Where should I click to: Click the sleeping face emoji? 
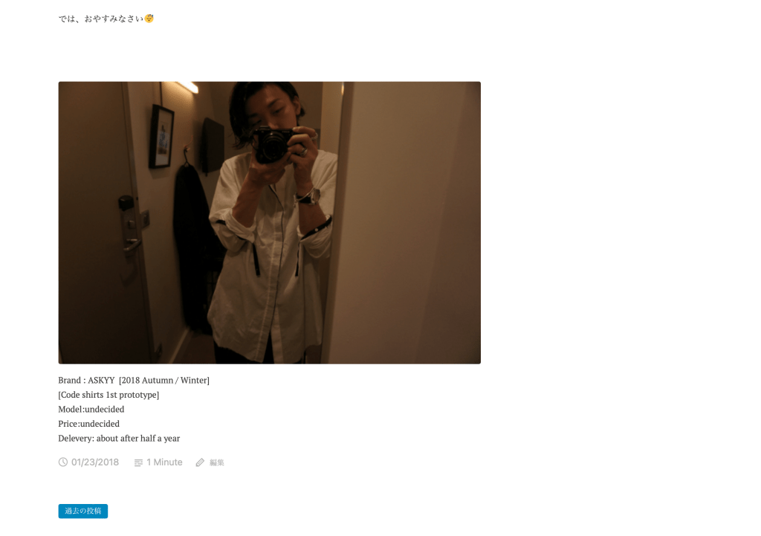149,19
